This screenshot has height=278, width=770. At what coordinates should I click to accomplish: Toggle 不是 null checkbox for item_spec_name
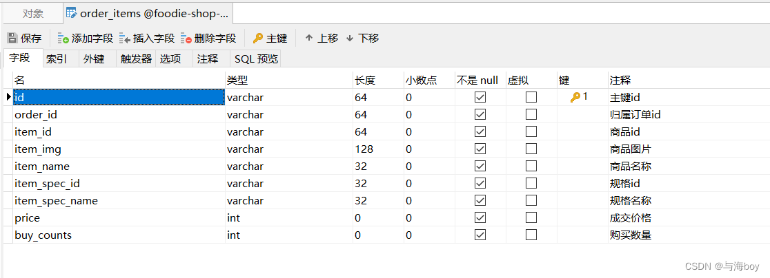click(x=480, y=200)
